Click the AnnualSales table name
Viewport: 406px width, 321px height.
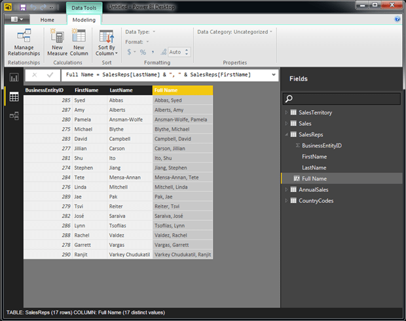point(313,189)
